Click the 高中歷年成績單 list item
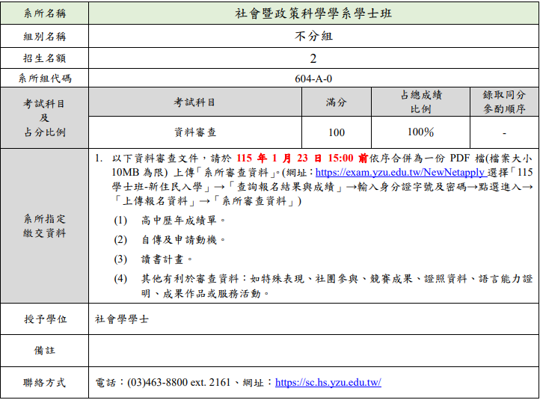Viewport: 540px width, 400px height. coord(183,221)
